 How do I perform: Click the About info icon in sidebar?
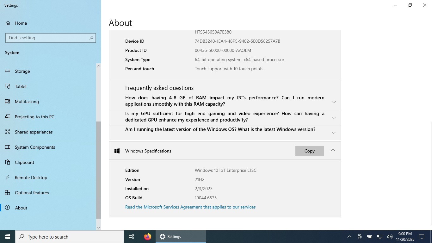pos(8,208)
